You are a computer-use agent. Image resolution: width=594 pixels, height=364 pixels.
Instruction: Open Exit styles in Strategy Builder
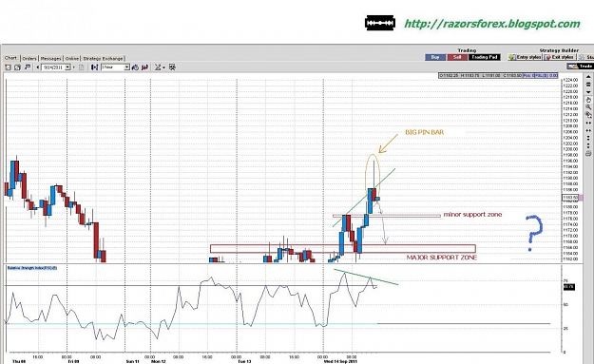click(x=560, y=57)
